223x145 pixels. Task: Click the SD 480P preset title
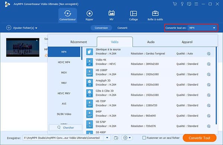[101, 132]
